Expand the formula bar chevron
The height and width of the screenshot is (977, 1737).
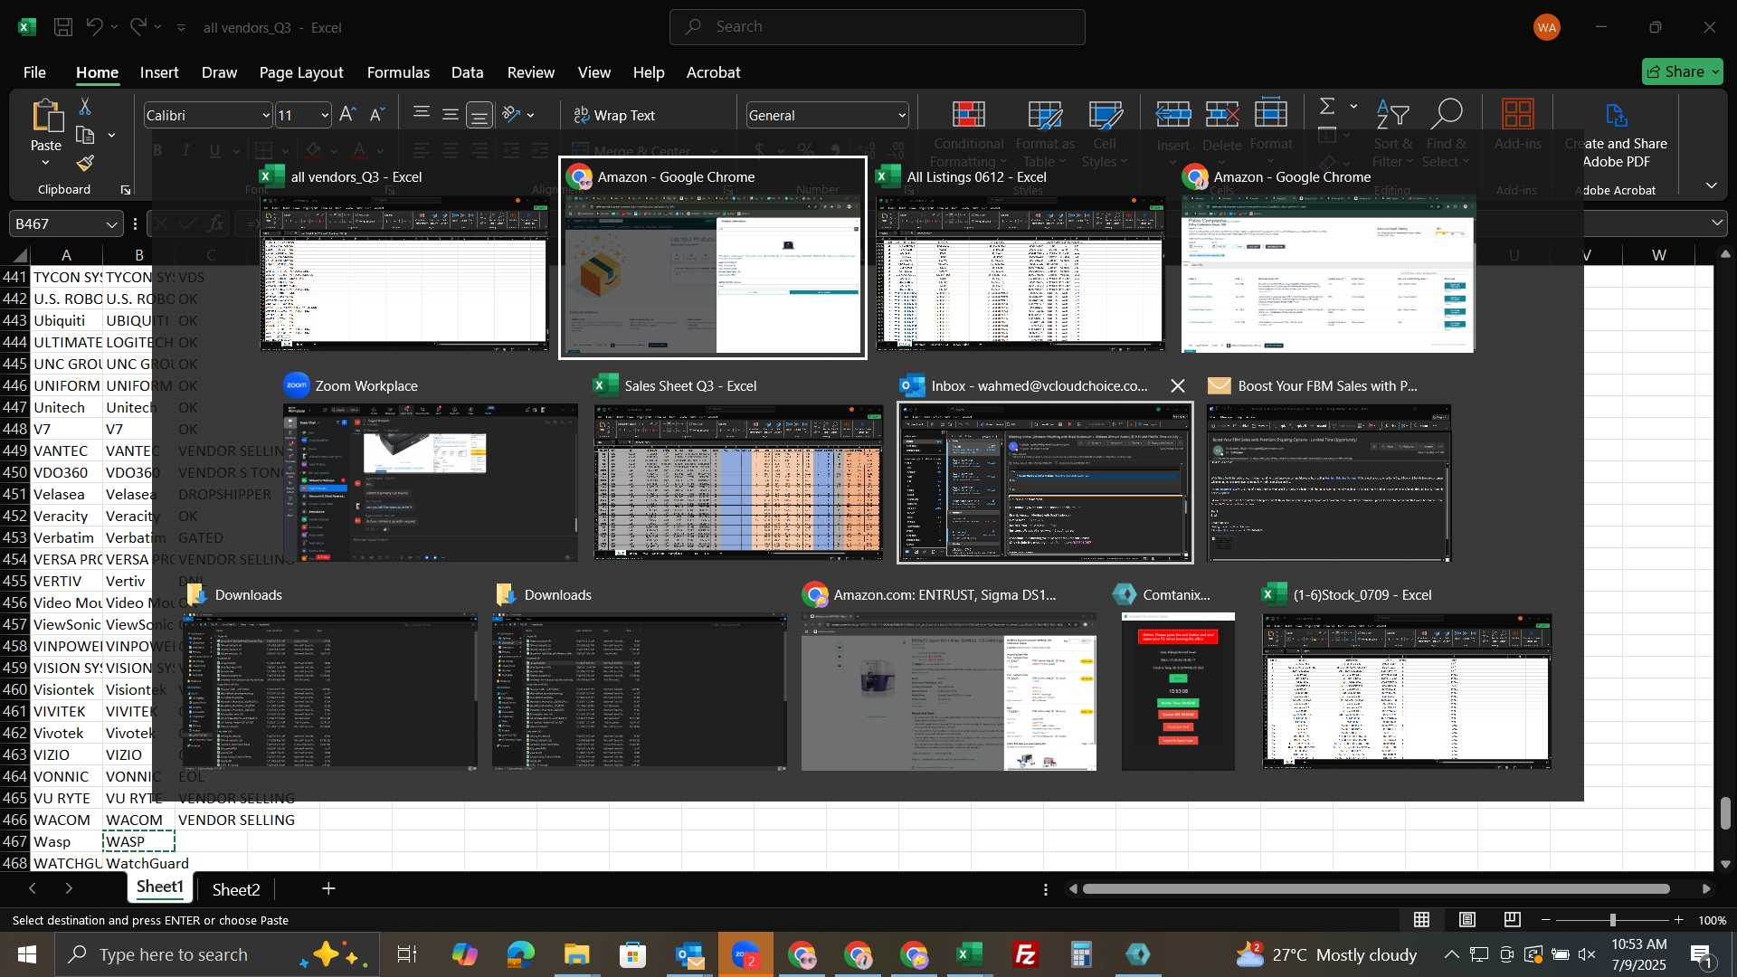(x=1717, y=223)
